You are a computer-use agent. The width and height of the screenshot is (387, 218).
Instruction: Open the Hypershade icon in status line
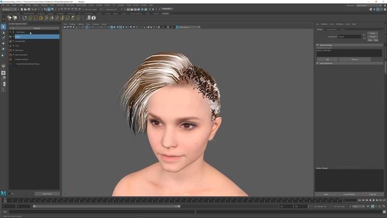click(142, 9)
